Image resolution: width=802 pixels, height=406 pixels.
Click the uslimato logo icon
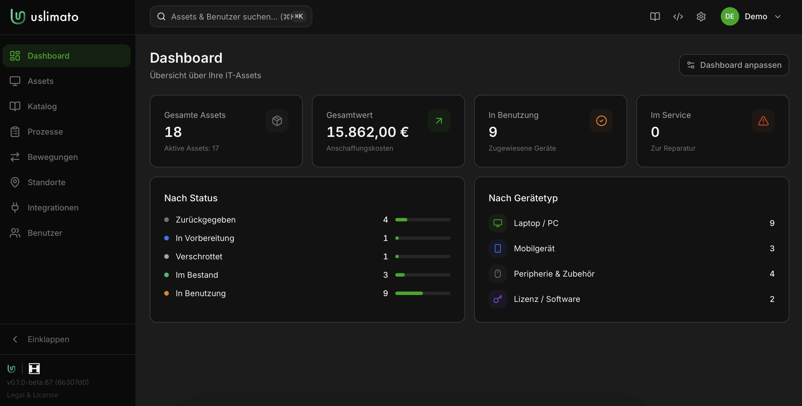point(18,16)
